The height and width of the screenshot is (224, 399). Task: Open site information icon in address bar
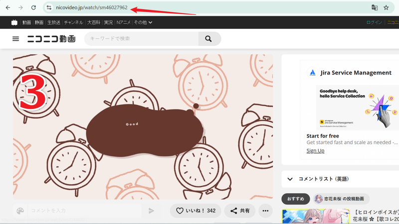click(x=49, y=7)
